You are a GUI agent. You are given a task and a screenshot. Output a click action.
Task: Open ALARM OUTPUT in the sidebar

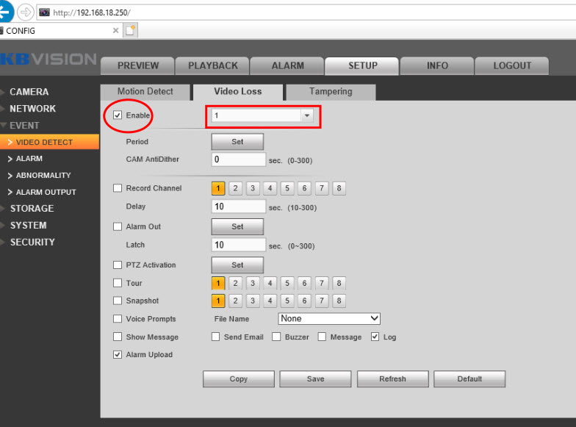[46, 192]
